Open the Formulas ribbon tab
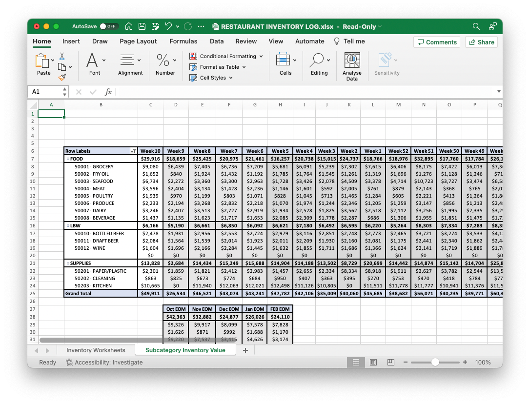 (x=183, y=41)
